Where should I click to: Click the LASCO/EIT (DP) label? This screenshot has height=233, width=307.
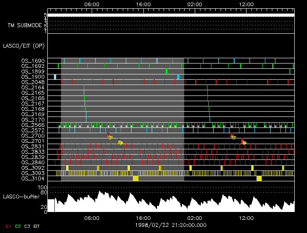23,46
